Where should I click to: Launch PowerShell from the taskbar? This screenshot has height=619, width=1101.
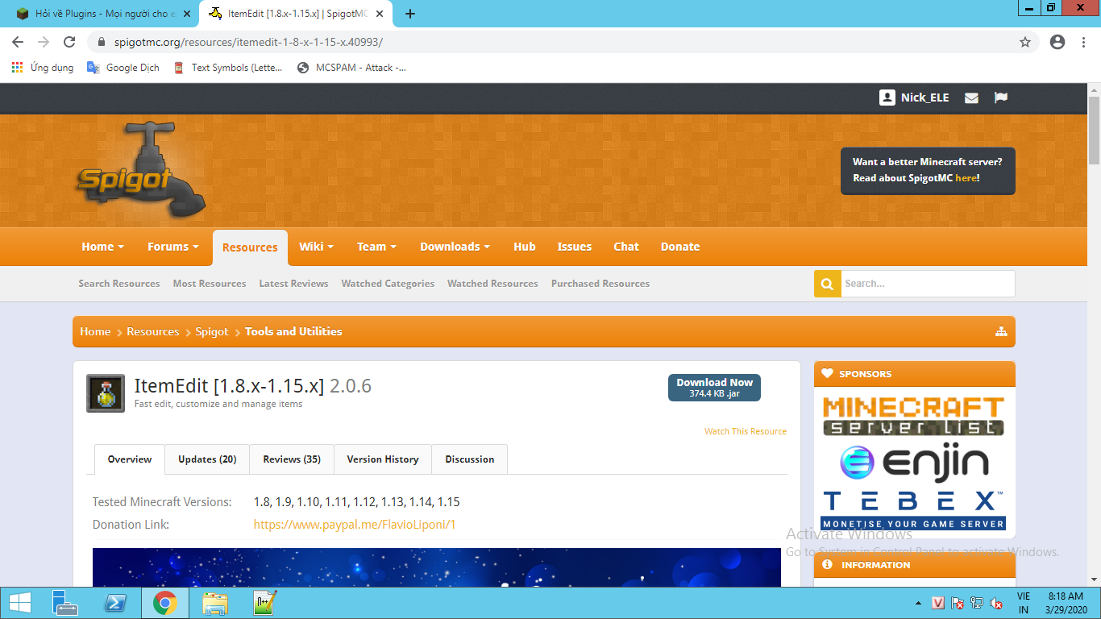pos(115,603)
